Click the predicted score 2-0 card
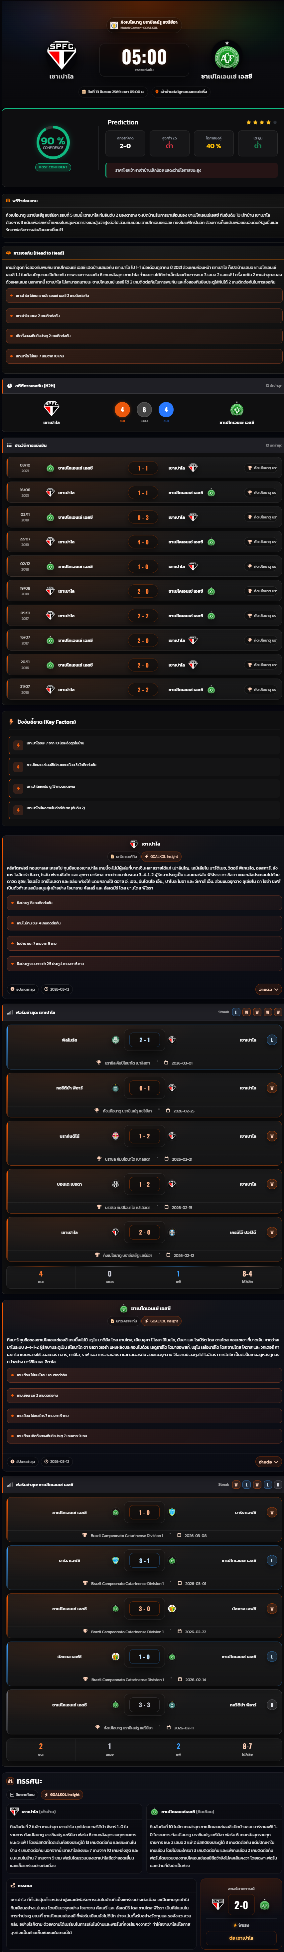 pos(125,142)
